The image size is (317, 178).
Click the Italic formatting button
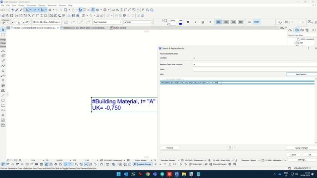pyautogui.click(x=195, y=22)
